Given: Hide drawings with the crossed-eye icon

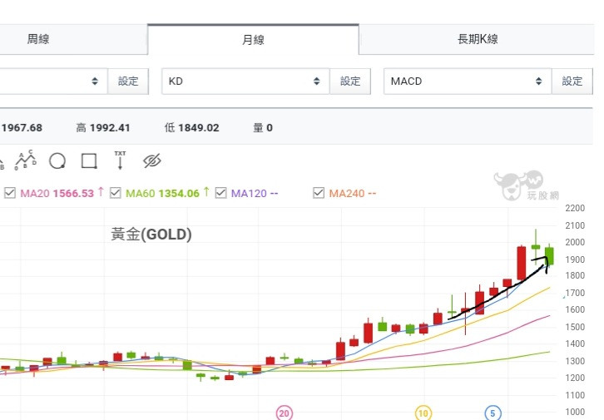Looking at the screenshot, I should pos(151,161).
